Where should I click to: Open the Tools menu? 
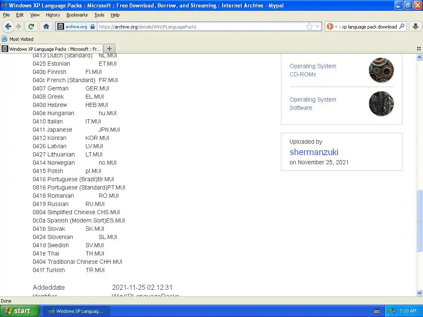pos(99,15)
